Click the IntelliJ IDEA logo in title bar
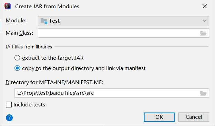This screenshot has width=215, height=126. 8,6
